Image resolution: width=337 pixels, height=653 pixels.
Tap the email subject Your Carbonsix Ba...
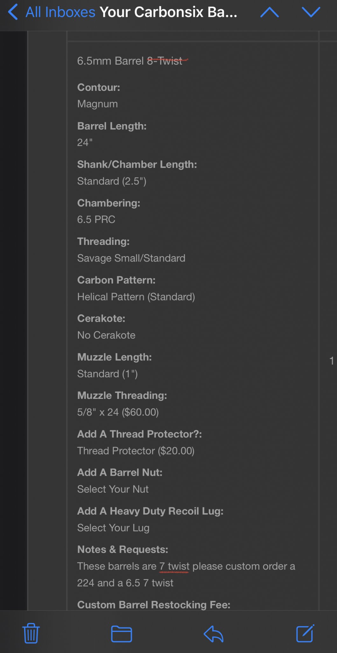168,12
